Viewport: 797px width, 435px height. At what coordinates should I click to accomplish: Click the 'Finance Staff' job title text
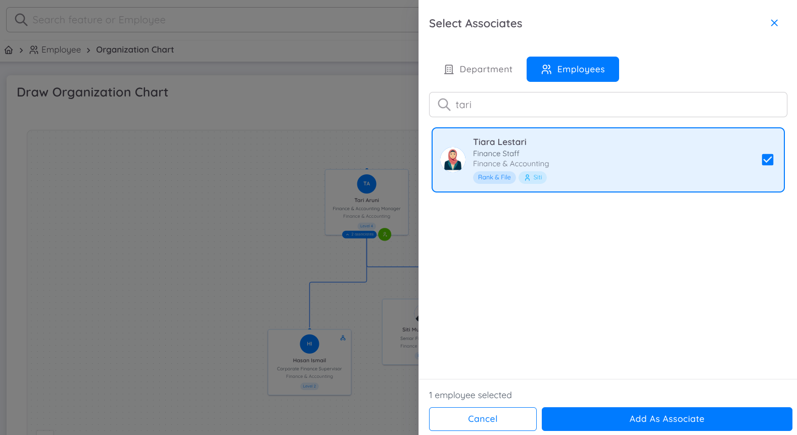(496, 154)
